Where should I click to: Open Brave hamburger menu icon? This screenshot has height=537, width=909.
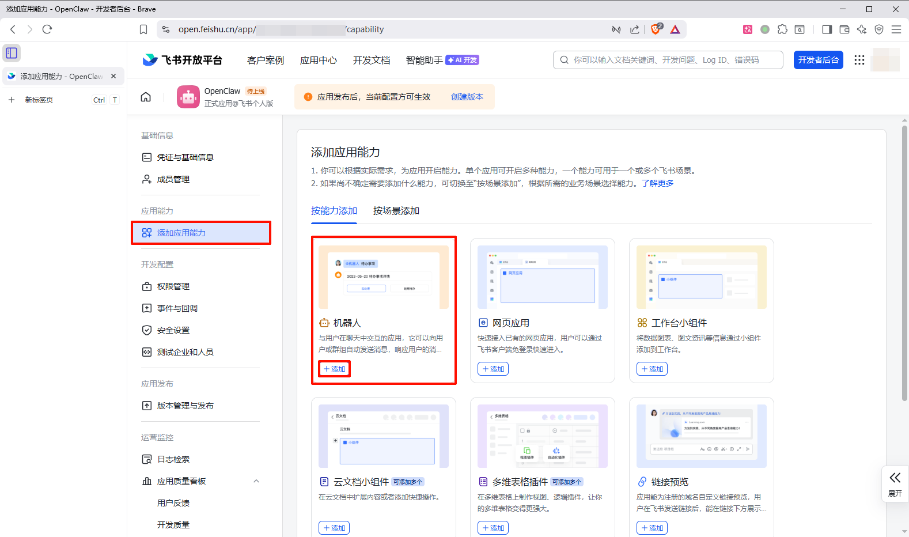pos(896,29)
